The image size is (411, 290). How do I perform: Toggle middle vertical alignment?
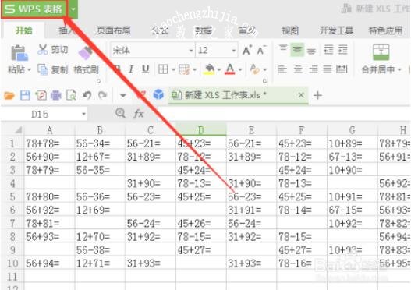click(x=297, y=50)
